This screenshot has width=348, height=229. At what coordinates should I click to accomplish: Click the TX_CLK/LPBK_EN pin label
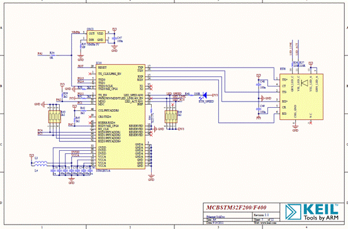pyautogui.click(x=109, y=73)
